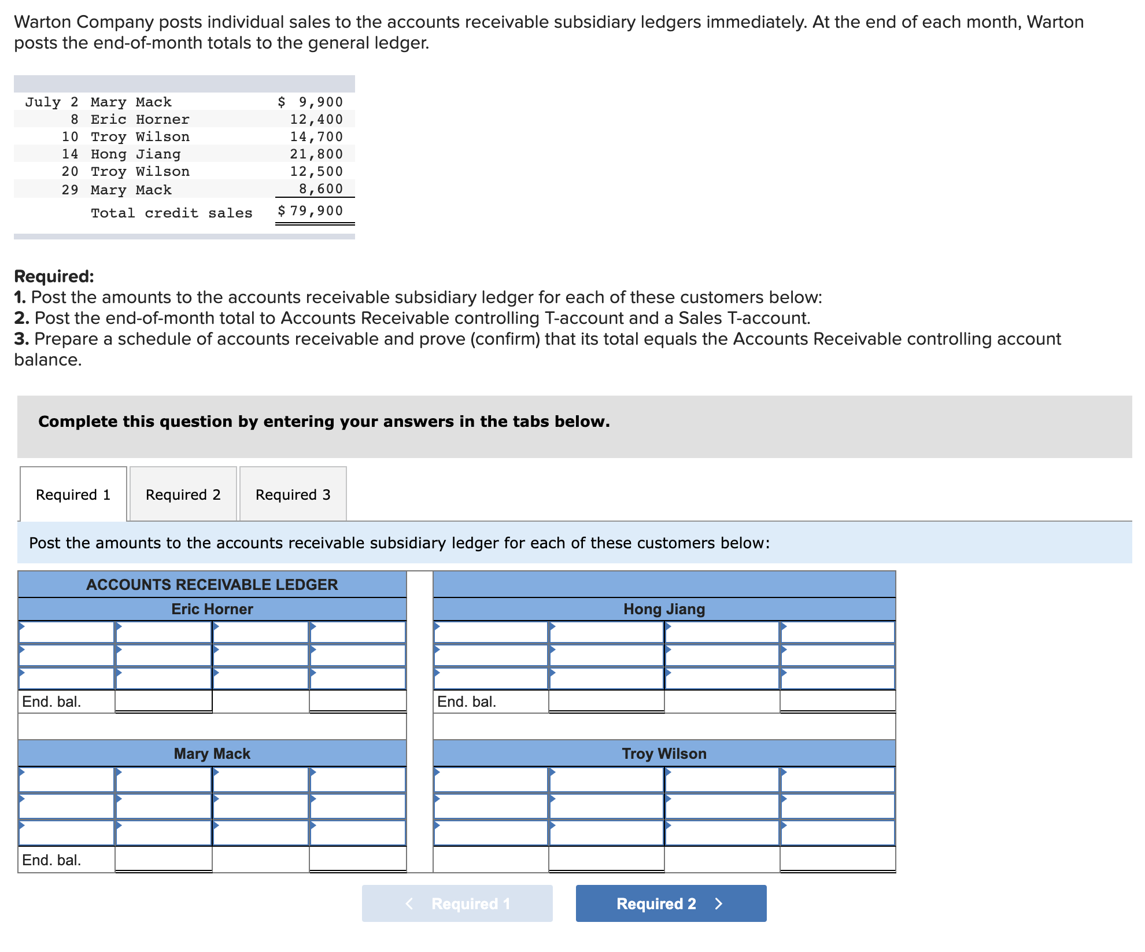Open Mary Mack third row third dropdown cell
The image size is (1145, 952).
pyautogui.click(x=261, y=833)
